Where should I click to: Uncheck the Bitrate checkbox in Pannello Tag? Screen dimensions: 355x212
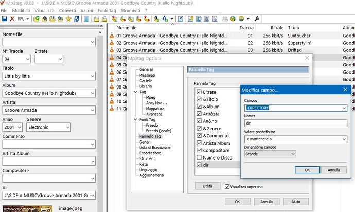click(x=199, y=92)
